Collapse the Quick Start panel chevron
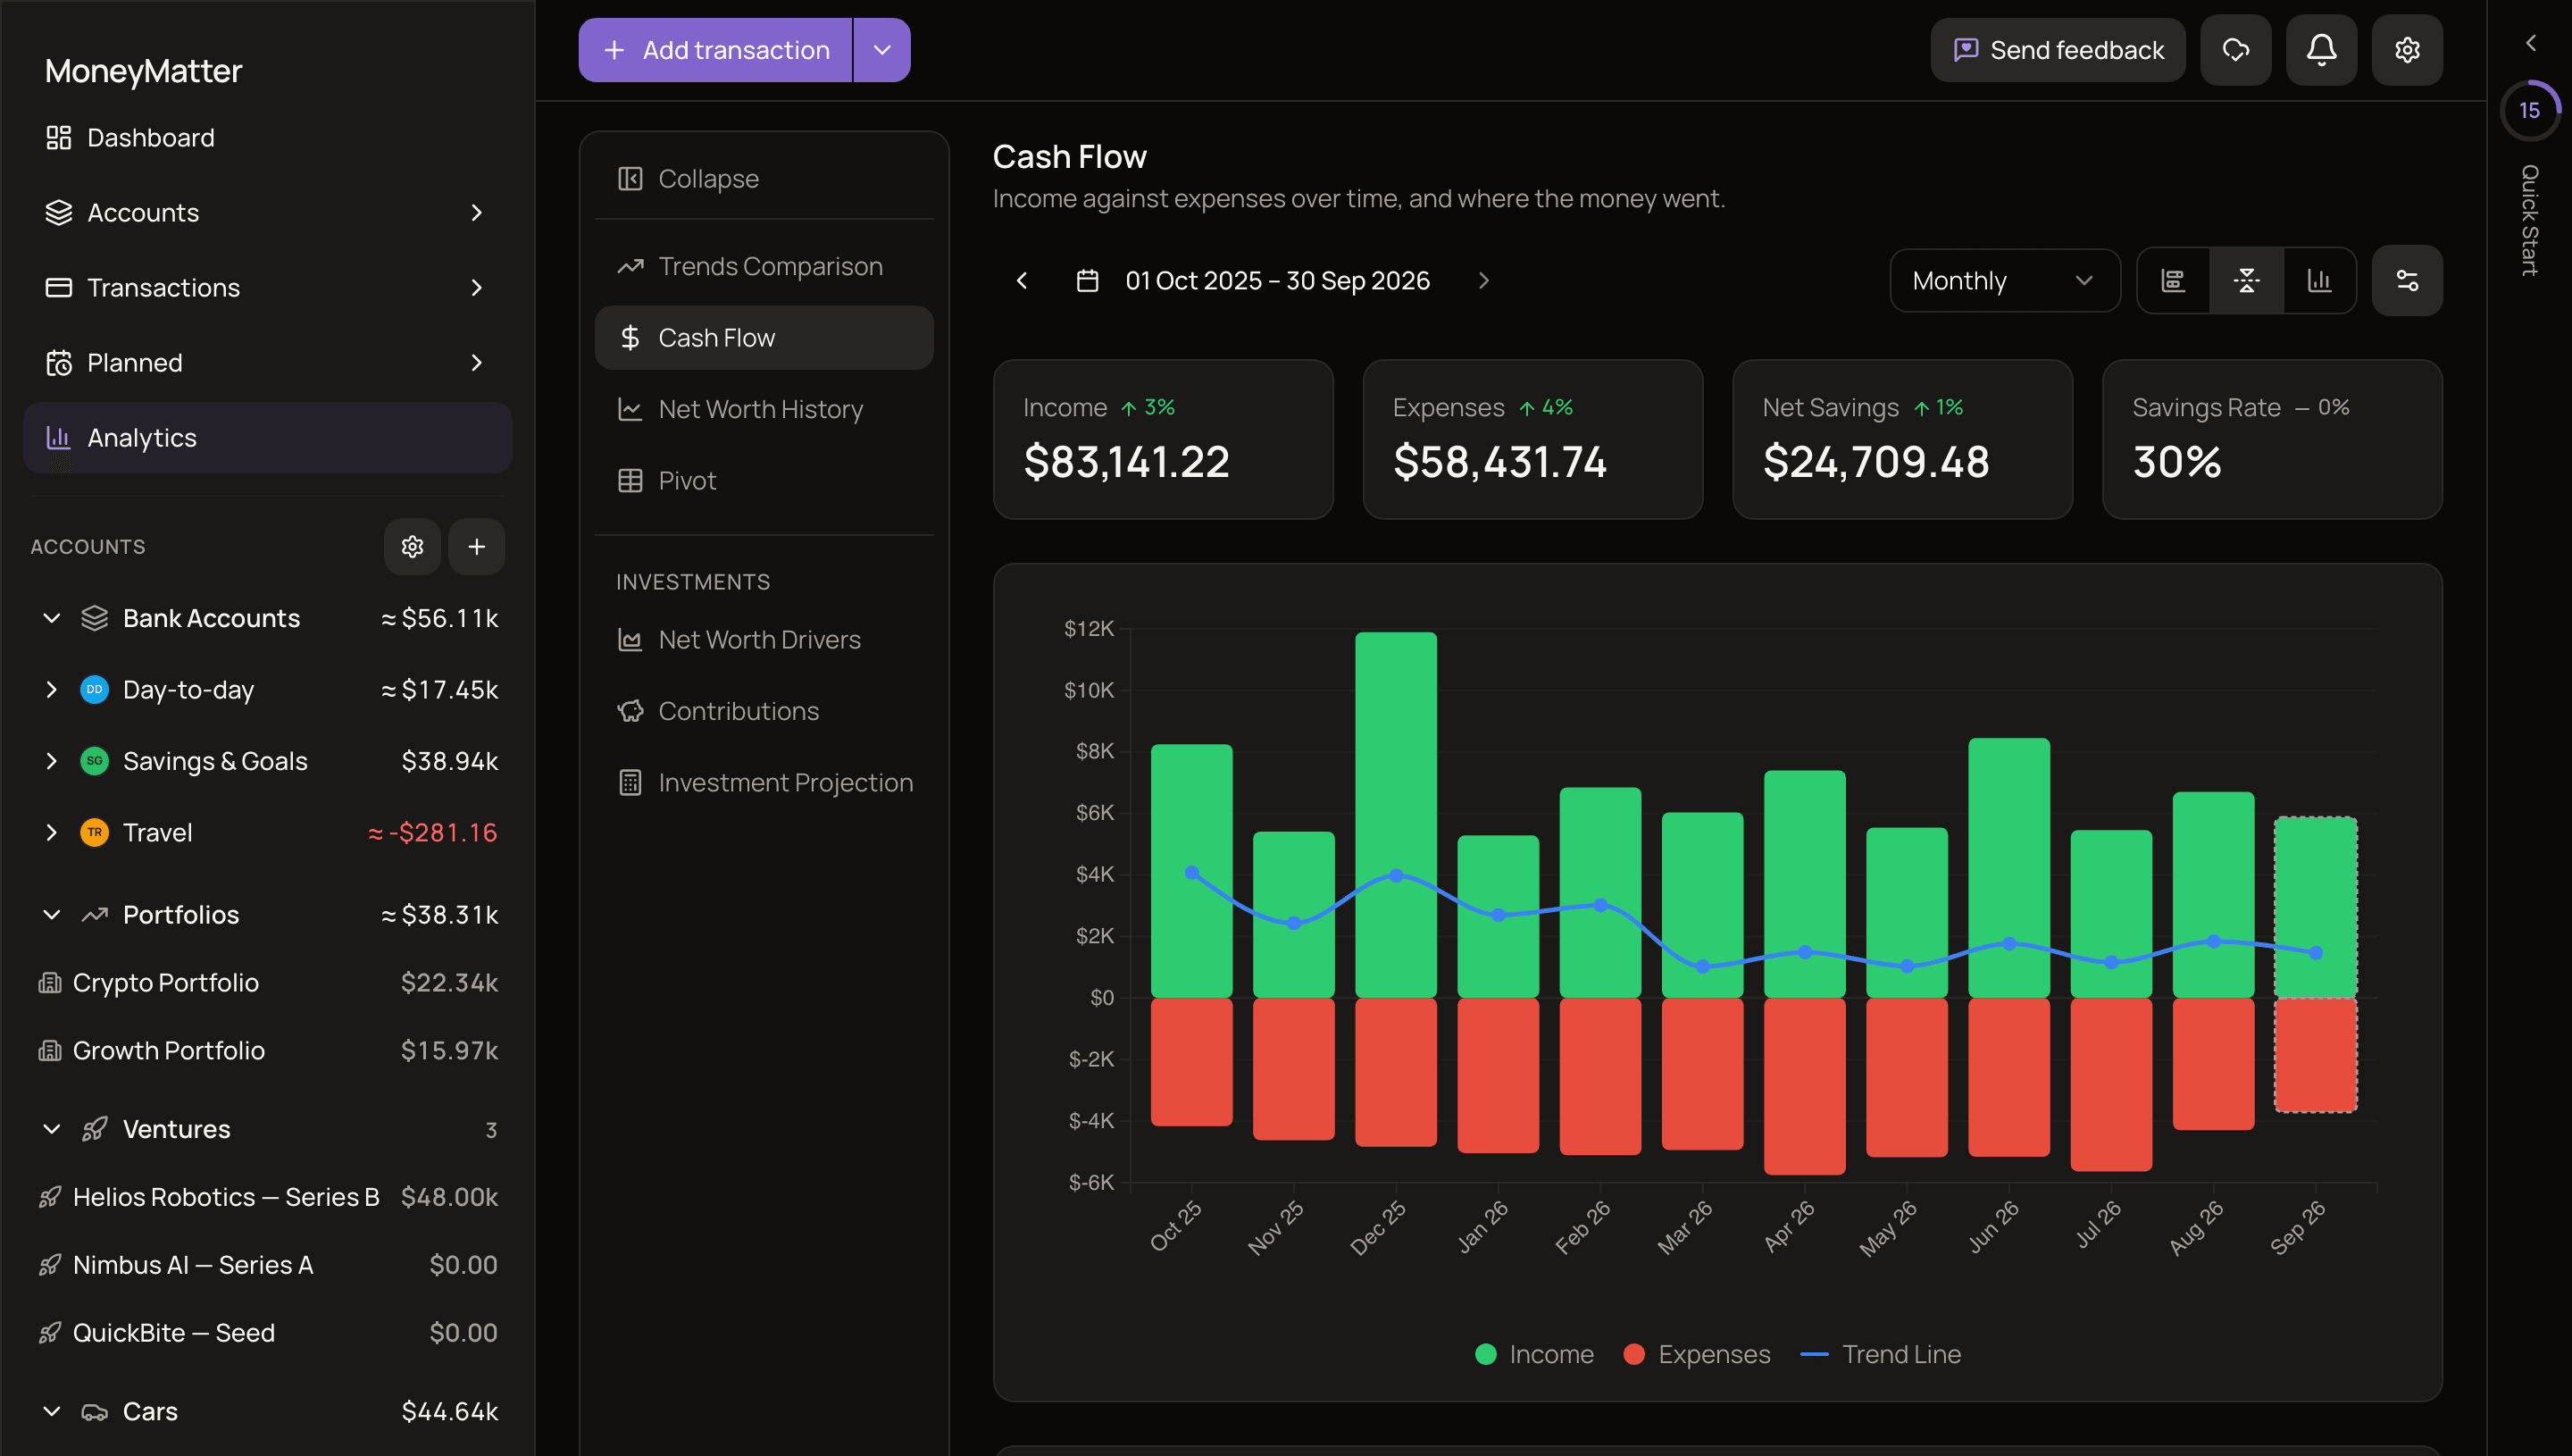 point(2530,43)
